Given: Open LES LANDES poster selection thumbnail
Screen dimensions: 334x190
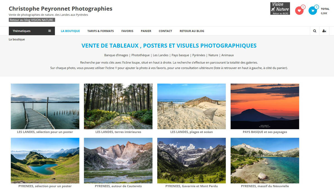Looking at the screenshot, I should [45, 106].
